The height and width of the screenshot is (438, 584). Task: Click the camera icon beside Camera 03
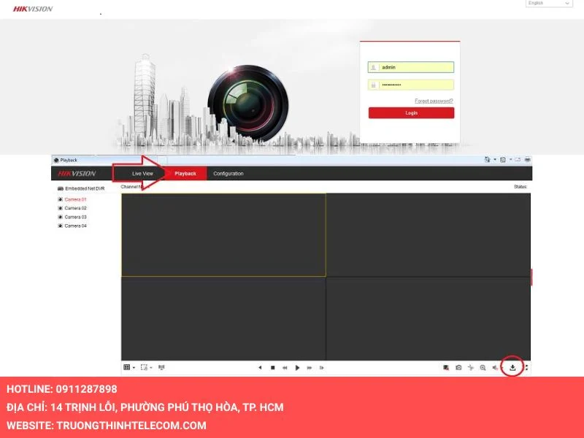point(61,217)
